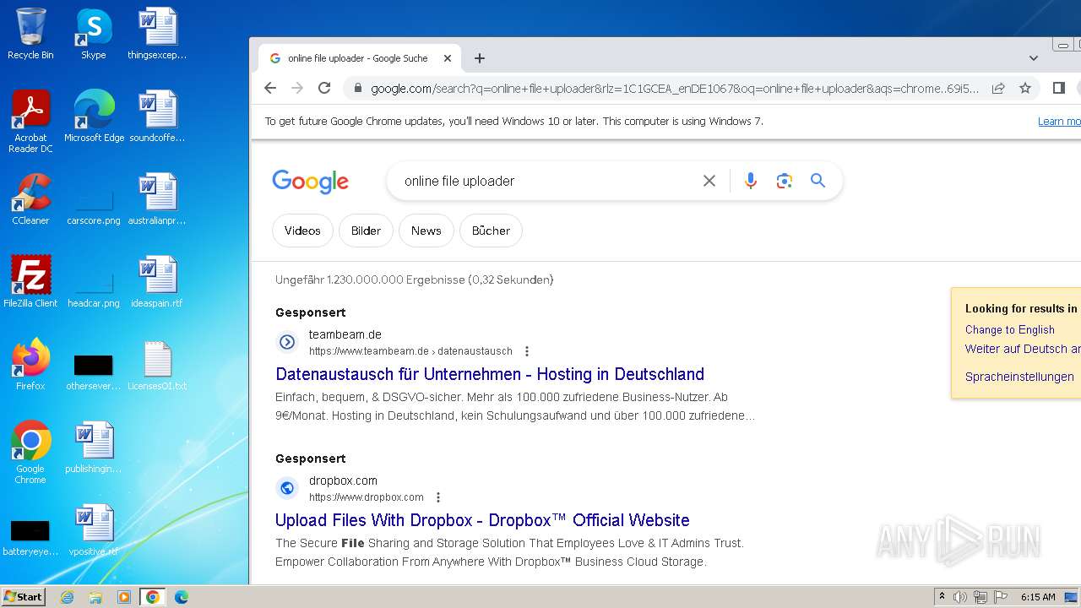1081x608 pixels.
Task: Open Windows Media Player from taskbar
Action: [124, 597]
